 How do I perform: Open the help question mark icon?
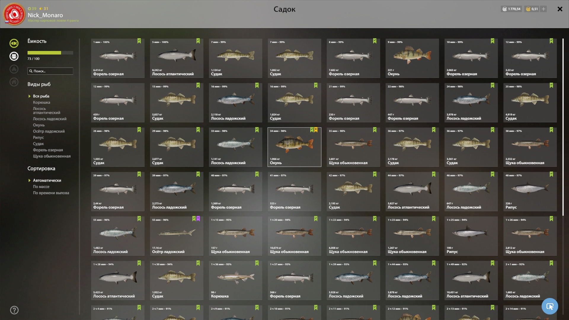(x=14, y=310)
